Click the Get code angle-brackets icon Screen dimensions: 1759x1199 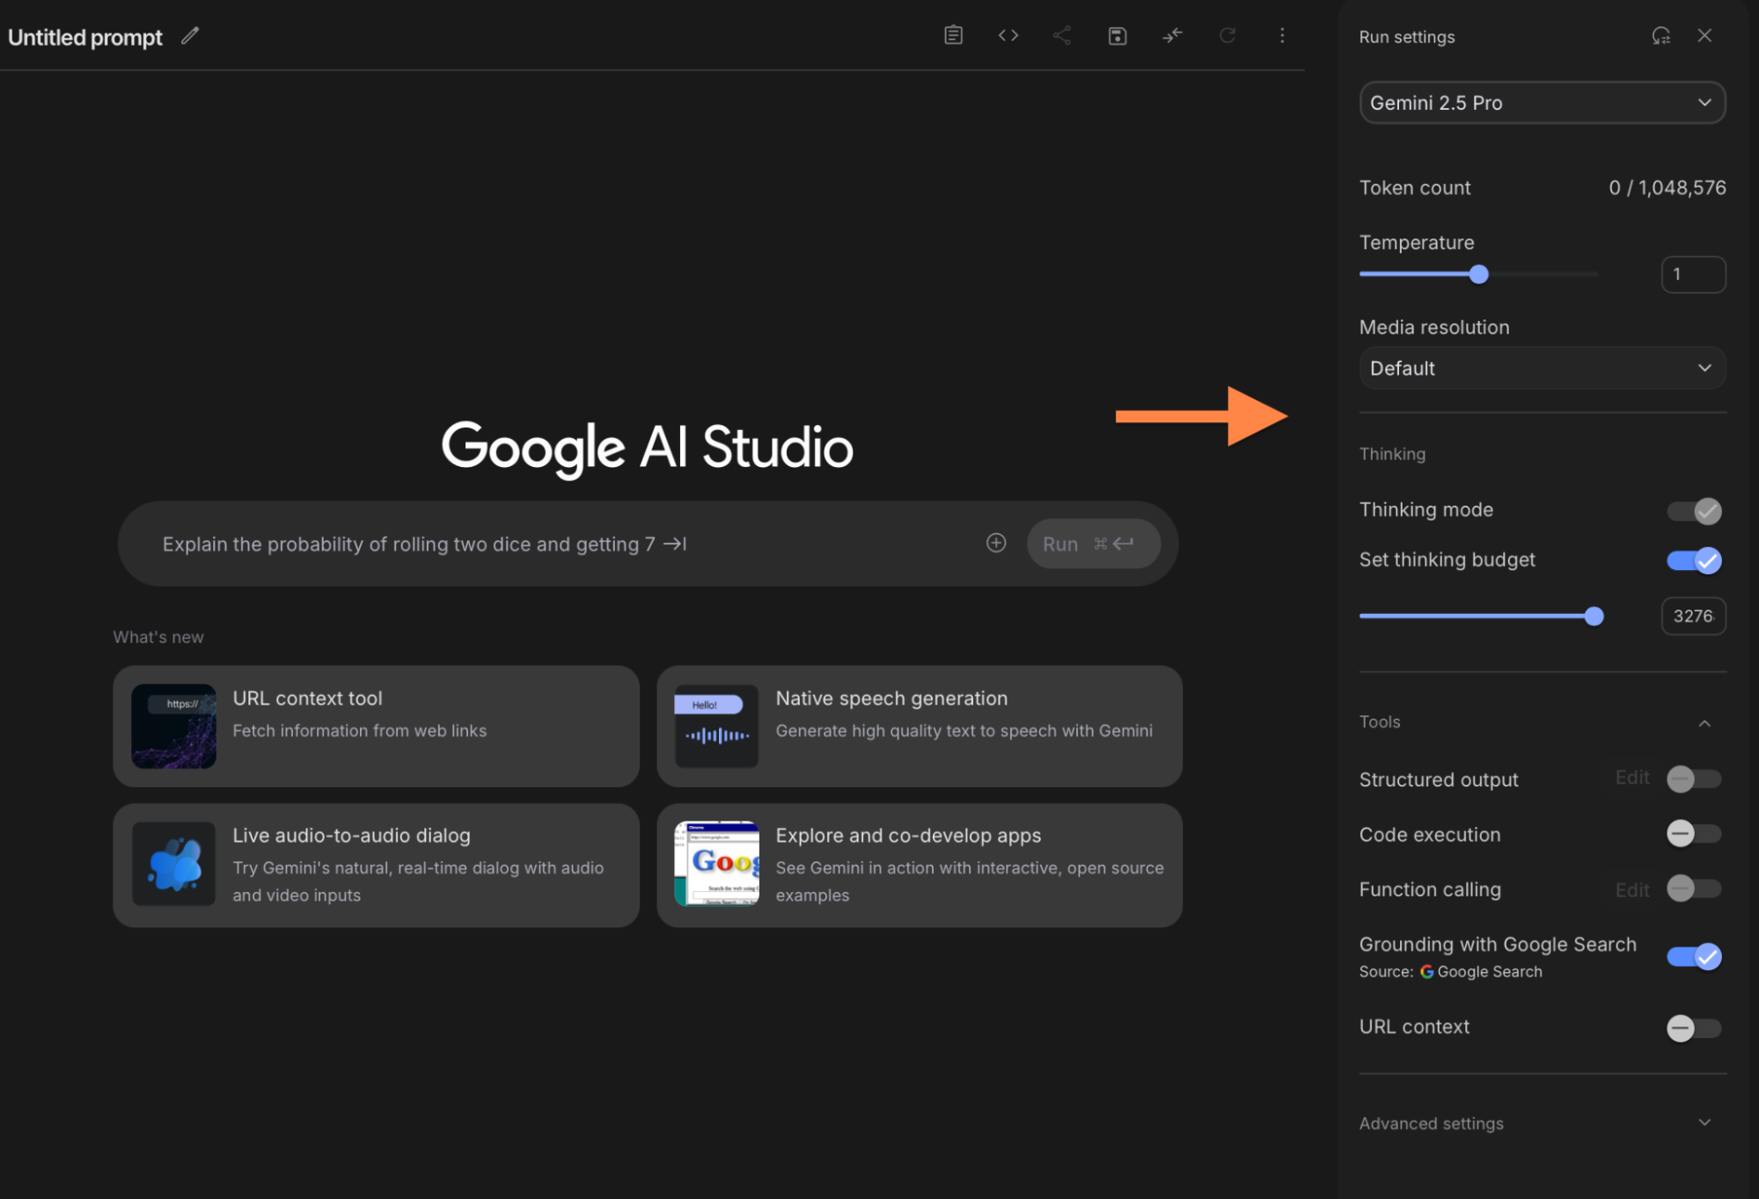1008,35
